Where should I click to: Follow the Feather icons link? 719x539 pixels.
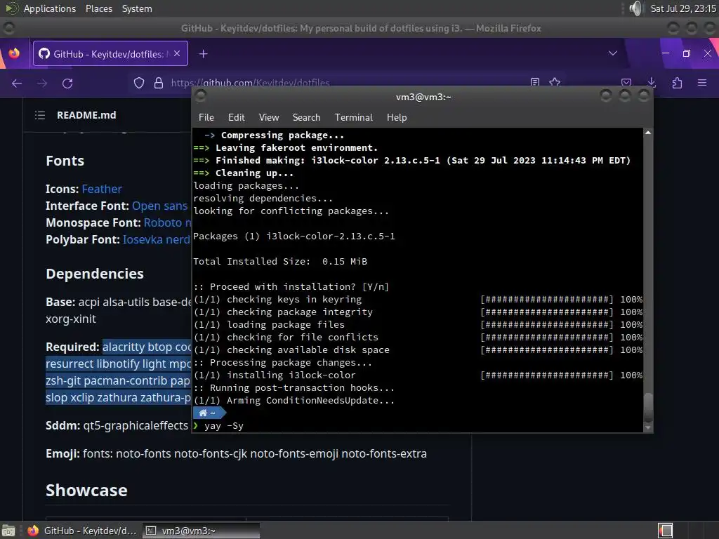pyautogui.click(x=102, y=189)
